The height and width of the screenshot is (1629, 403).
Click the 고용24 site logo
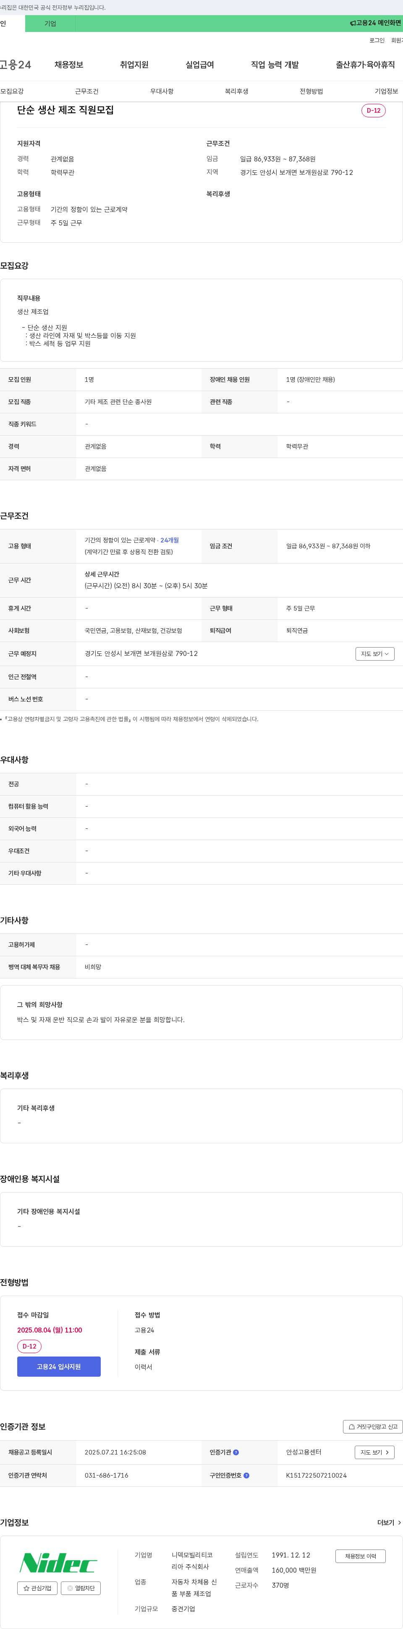[x=15, y=64]
